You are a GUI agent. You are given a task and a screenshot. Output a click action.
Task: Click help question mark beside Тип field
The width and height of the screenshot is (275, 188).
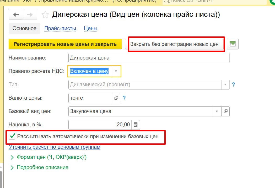tap(233, 85)
